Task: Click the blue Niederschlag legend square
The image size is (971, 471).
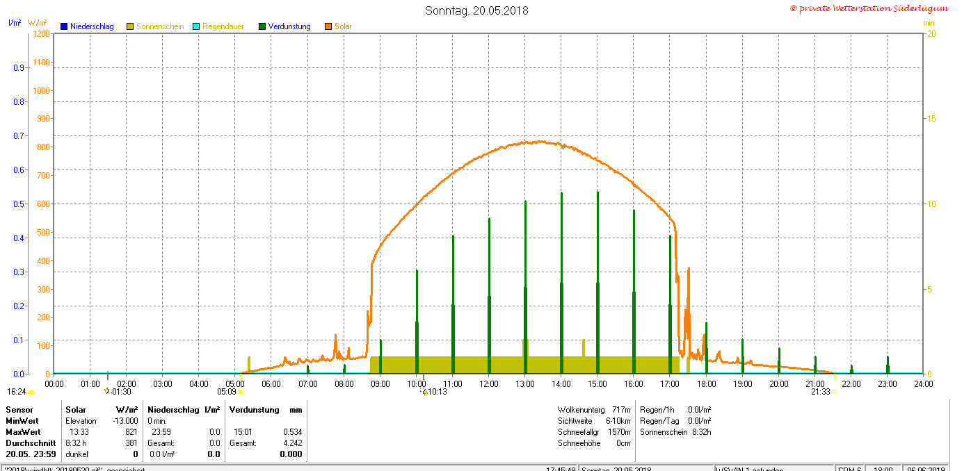Action: click(x=64, y=26)
